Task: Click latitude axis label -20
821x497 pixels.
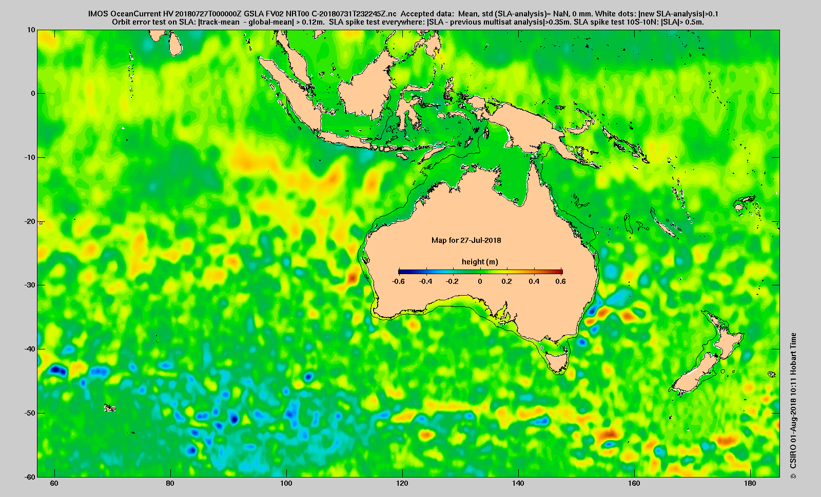Action: (x=30, y=221)
